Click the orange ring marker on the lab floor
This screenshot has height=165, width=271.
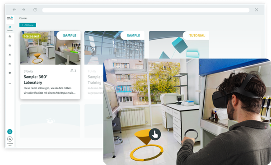point(146,153)
